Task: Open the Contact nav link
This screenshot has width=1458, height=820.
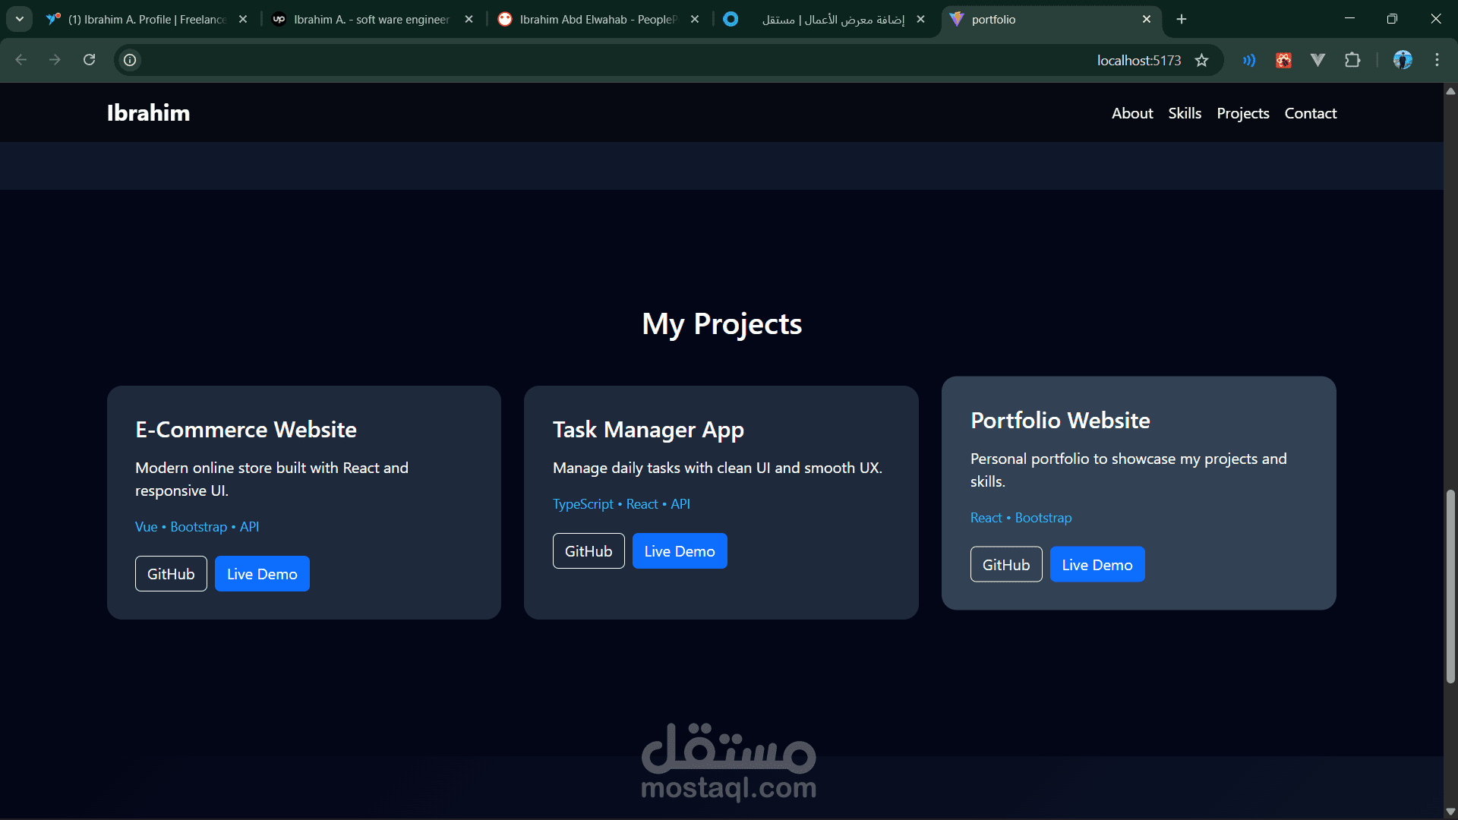Action: coord(1310,113)
